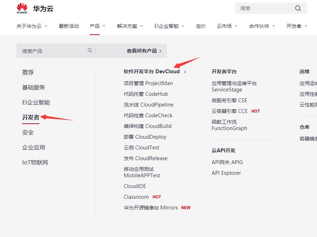Open 发布 CloudRelease
The image size is (317, 237).
[x=145, y=158]
